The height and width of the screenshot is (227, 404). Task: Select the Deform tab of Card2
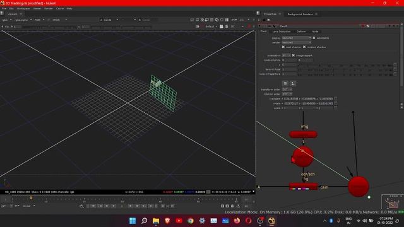(x=301, y=32)
